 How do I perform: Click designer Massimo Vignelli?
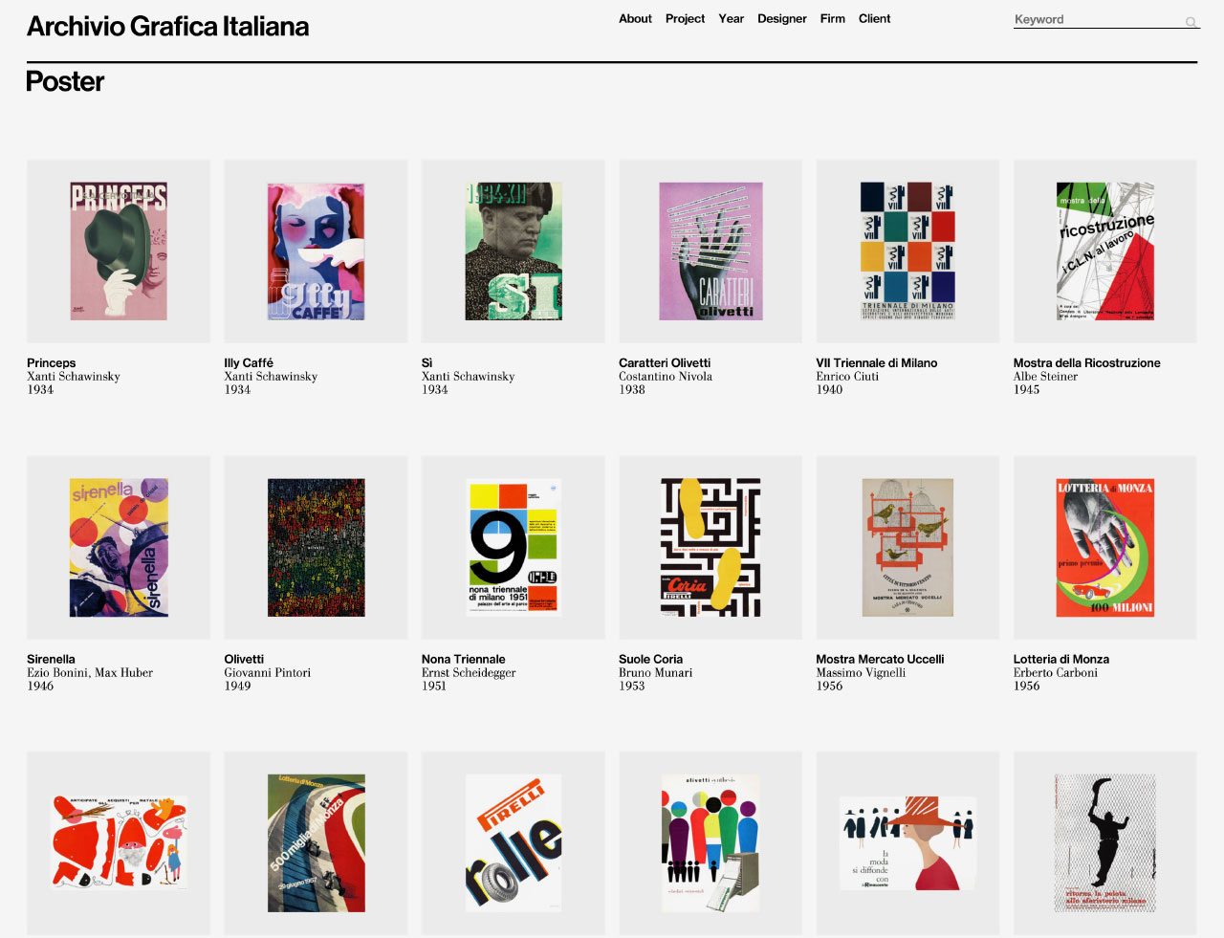pyautogui.click(x=861, y=673)
